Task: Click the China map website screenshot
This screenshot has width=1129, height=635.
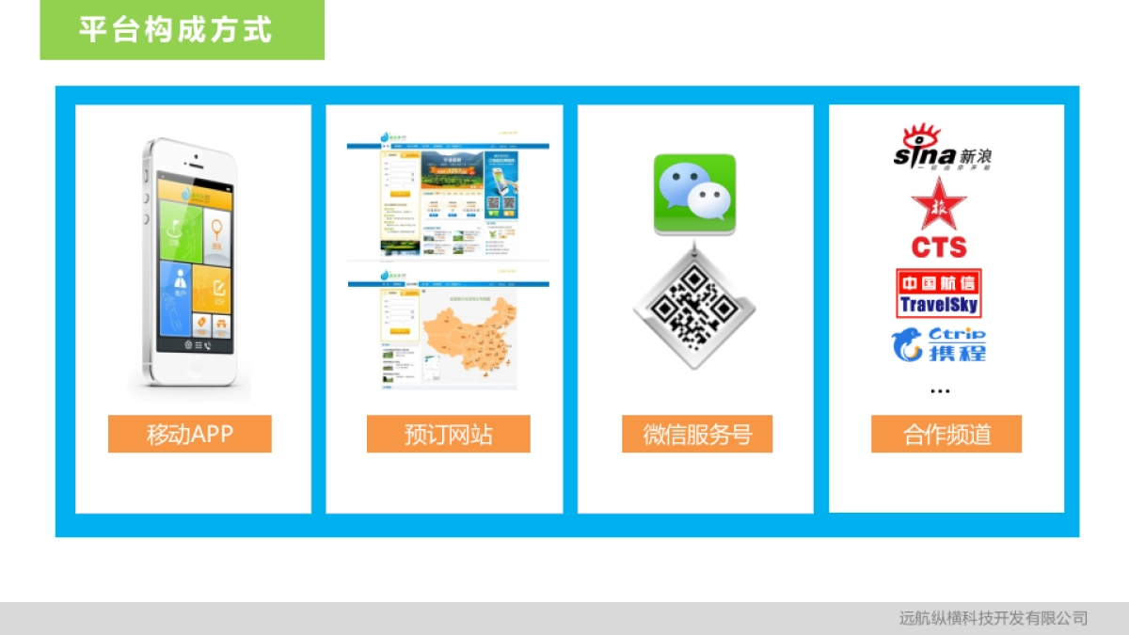Action: [x=448, y=332]
